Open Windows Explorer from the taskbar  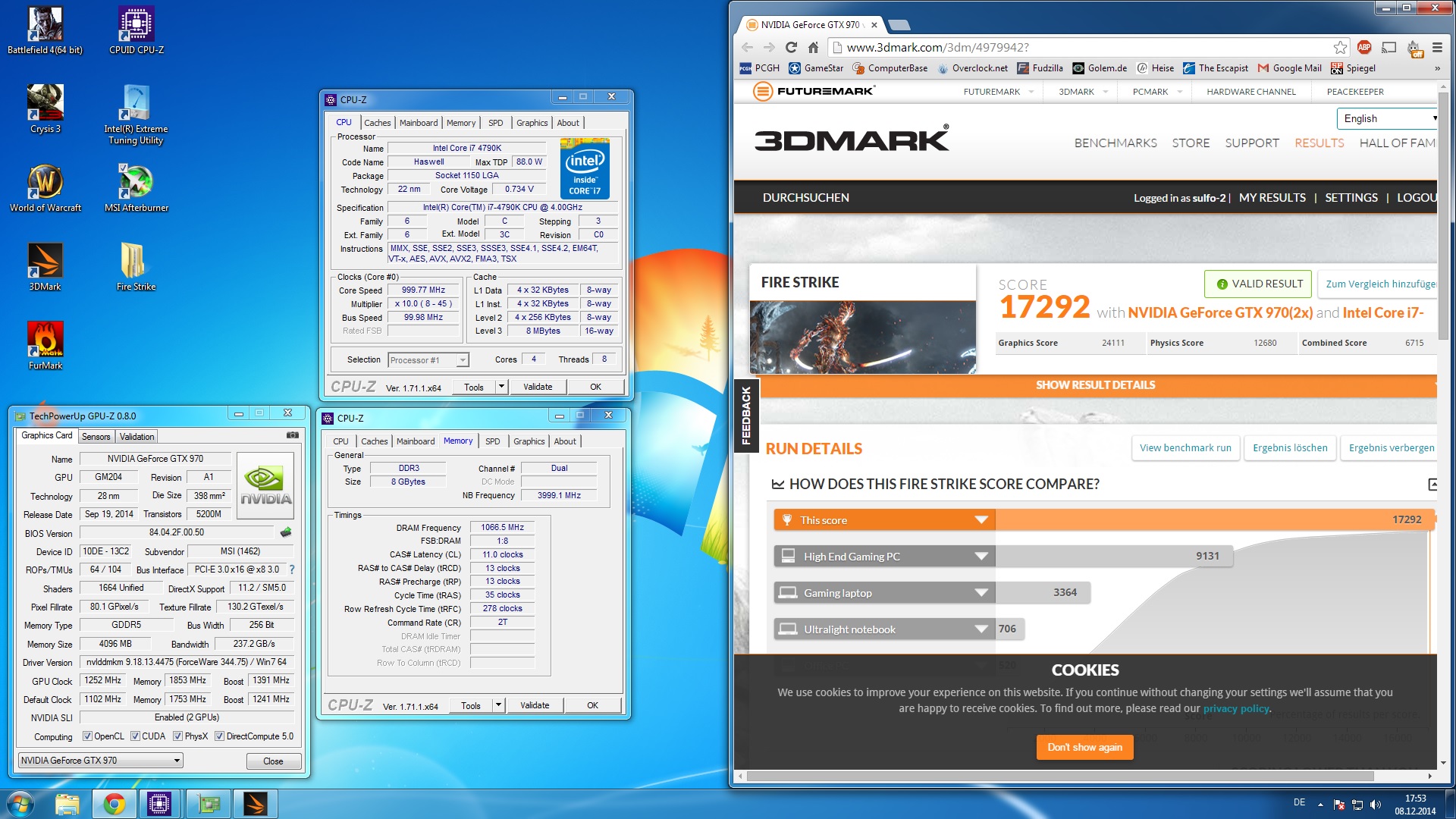67,803
